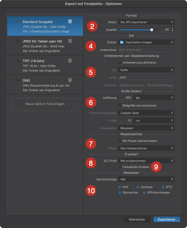Toggle the Farbdetails erhalten checkbox
187x228 pixels.
point(120,167)
